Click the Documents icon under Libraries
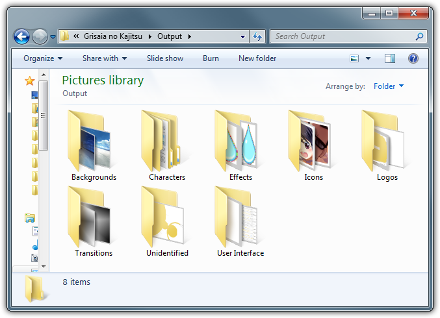Screen dimensions: 440x318 click(35, 231)
